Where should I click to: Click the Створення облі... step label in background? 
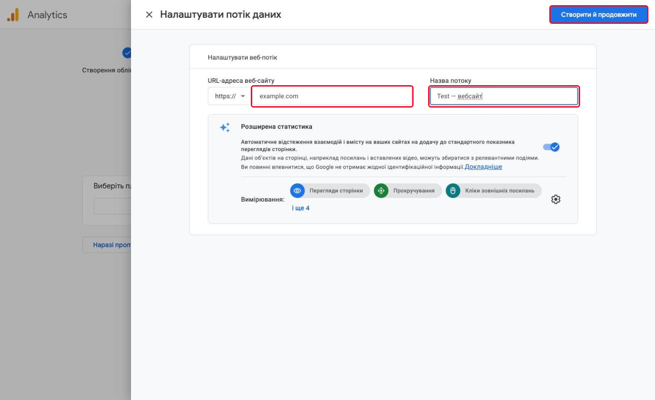[x=107, y=70]
